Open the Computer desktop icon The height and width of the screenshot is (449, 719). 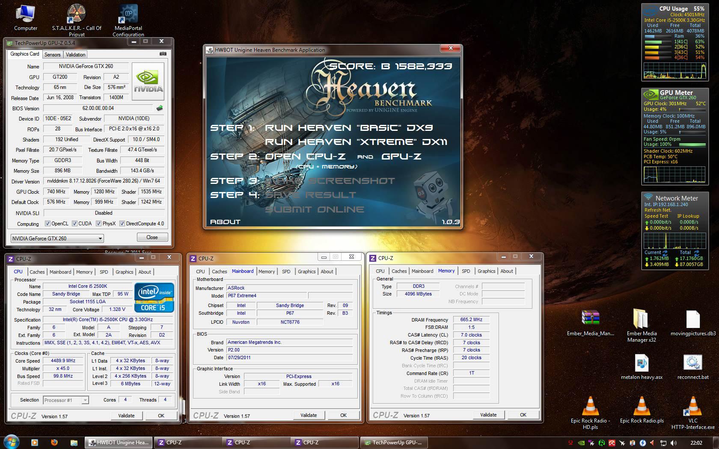click(25, 18)
